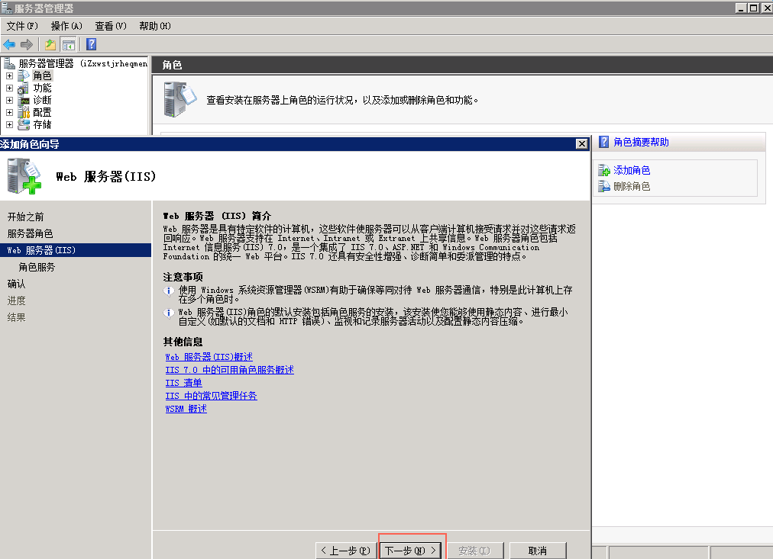Open the 操作(A) menu
Image resolution: width=773 pixels, height=559 pixels.
[66, 26]
